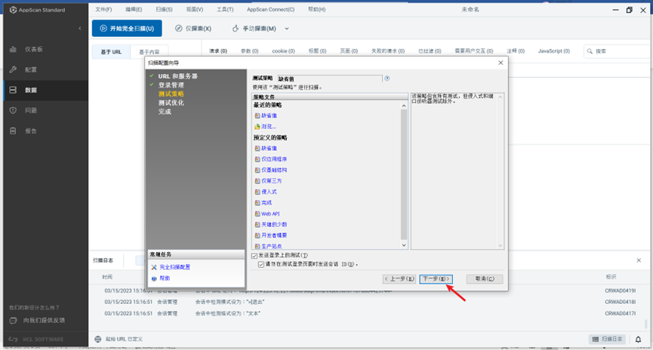Click the 取消(C) cancel button

(x=485, y=279)
